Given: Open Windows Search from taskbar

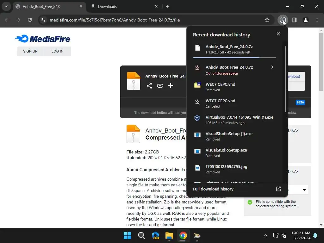Looking at the screenshot, I should tap(141, 235).
